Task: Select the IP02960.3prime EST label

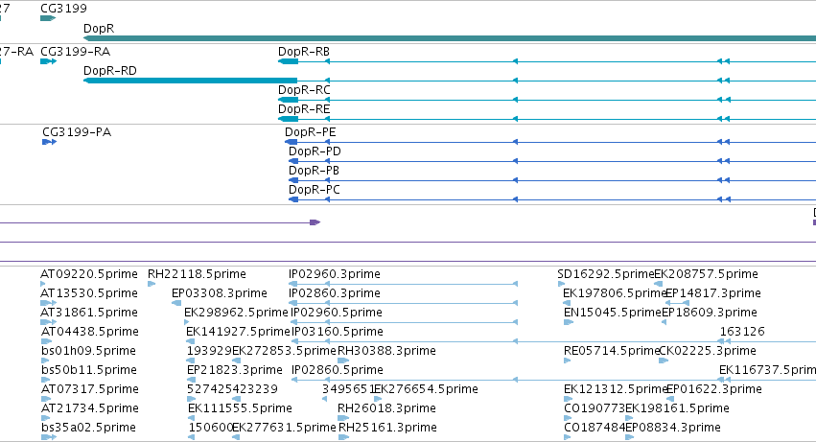Action: click(x=335, y=274)
